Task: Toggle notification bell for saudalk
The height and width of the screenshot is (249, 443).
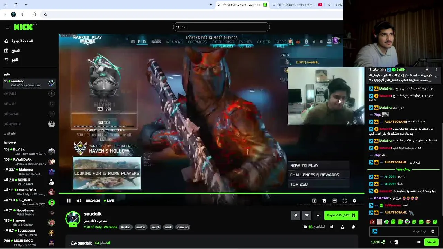Action: click(x=296, y=215)
